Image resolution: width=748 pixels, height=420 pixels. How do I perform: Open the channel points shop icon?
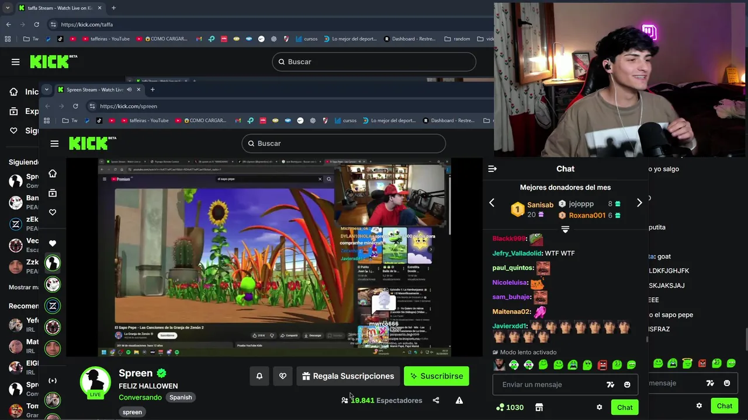[x=539, y=407]
